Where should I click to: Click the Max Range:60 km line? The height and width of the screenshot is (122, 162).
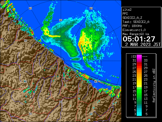pos(136,34)
